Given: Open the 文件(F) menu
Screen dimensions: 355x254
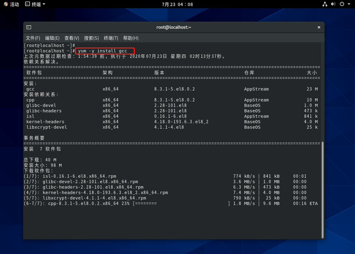Looking at the screenshot, I should [33, 38].
